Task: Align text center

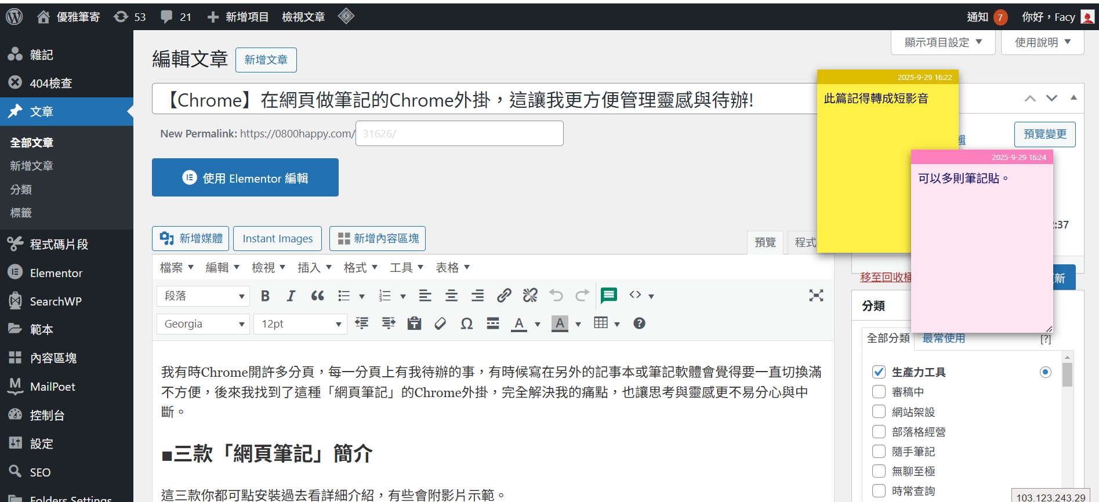Action: point(451,296)
